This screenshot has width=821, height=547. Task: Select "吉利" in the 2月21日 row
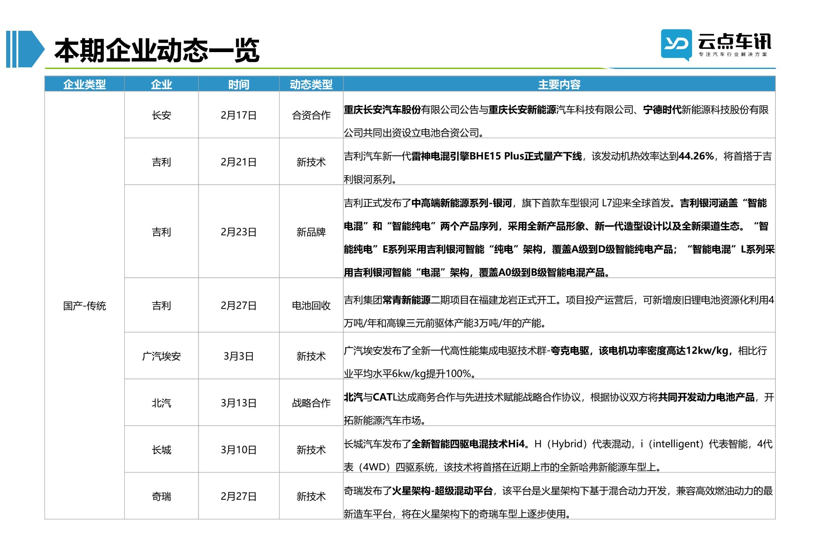[x=161, y=162]
